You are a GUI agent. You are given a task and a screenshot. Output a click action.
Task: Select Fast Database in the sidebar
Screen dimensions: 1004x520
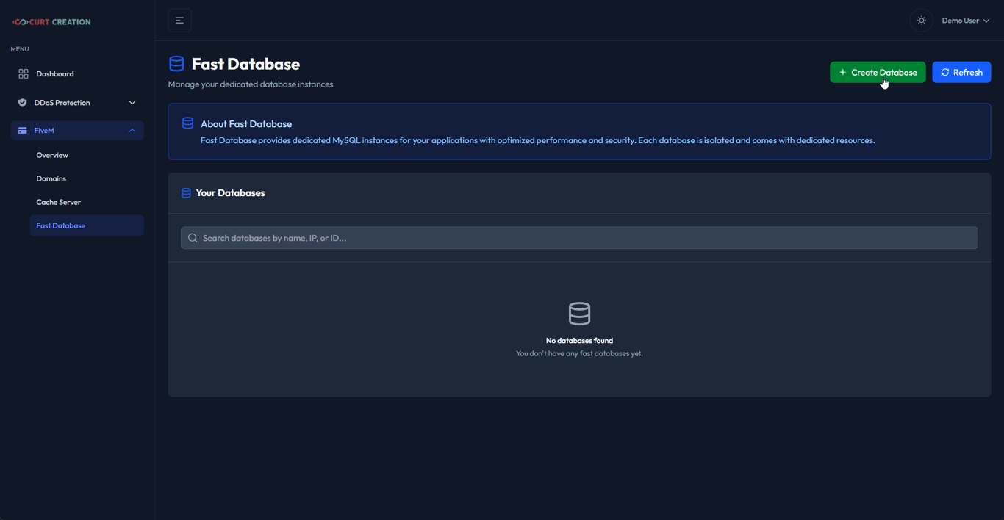(87, 225)
